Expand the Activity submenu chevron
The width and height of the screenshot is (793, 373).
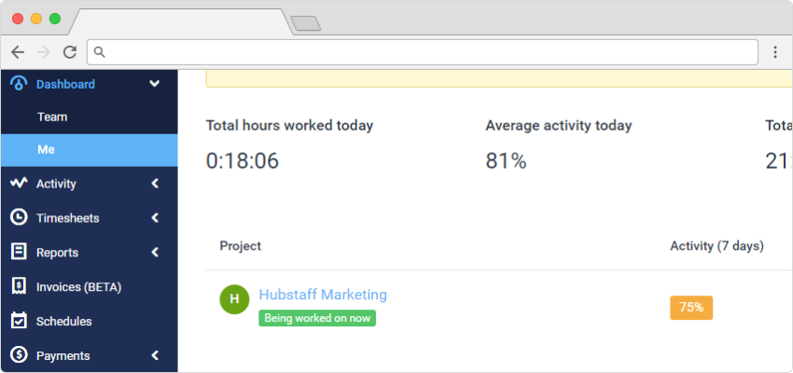tap(155, 184)
